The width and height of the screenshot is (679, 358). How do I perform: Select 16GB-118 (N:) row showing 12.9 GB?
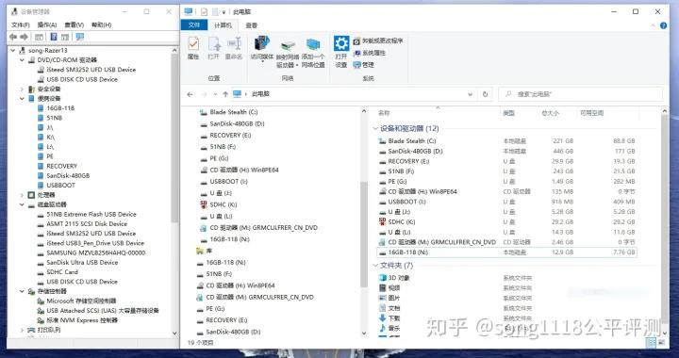pos(506,252)
